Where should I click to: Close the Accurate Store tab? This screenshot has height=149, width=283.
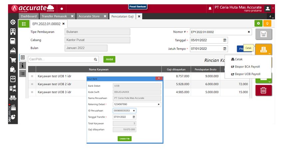coord(105,16)
